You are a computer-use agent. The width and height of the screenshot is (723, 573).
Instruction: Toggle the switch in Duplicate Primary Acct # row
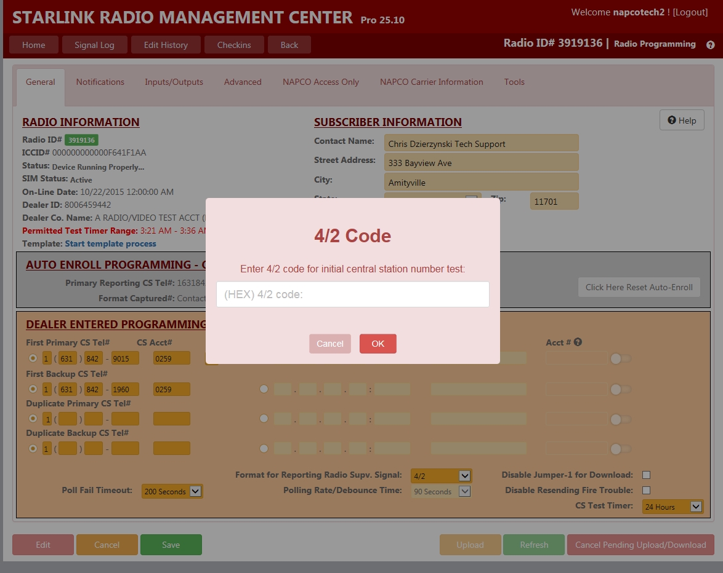tap(620, 419)
